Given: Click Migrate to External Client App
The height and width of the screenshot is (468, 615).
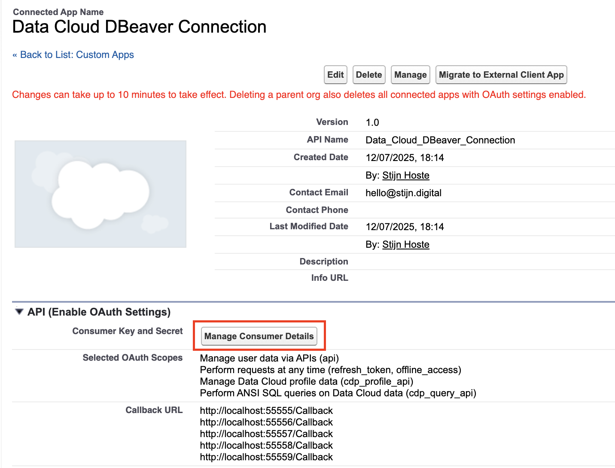Looking at the screenshot, I should [501, 75].
